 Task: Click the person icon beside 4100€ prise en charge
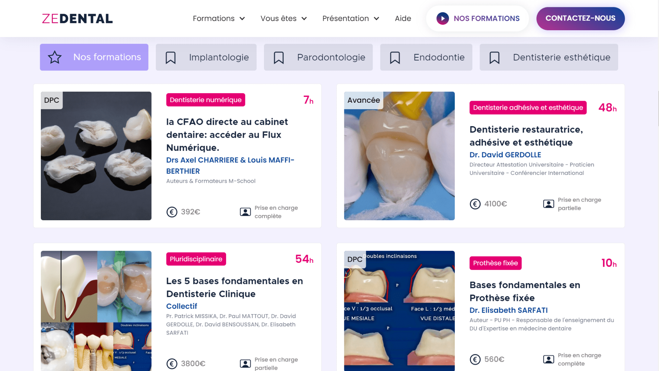[548, 204]
